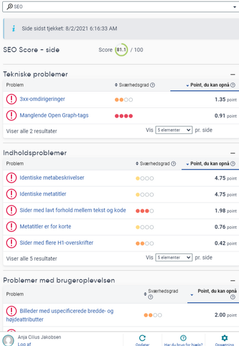Open the Opsætning gear settings
The image size is (239, 346).
click(225, 338)
